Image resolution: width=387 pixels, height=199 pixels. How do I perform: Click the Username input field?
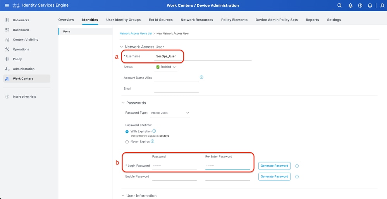203,56
